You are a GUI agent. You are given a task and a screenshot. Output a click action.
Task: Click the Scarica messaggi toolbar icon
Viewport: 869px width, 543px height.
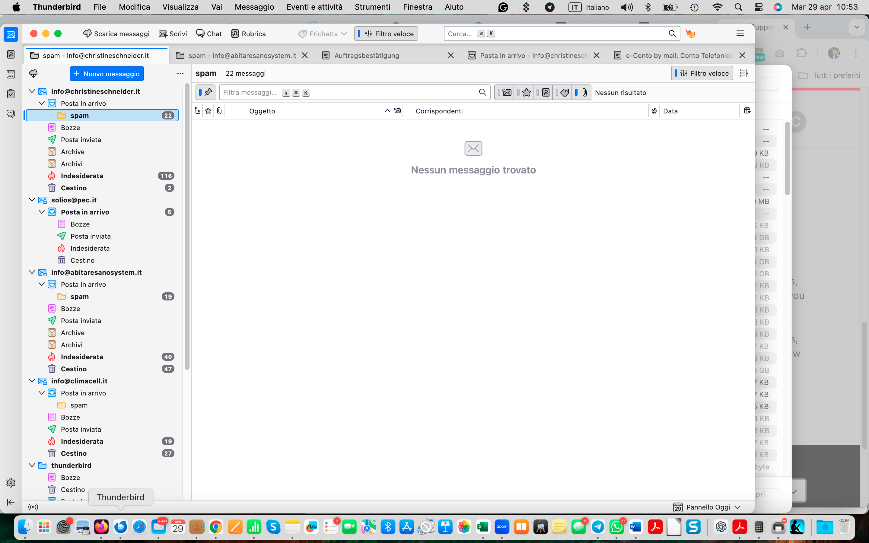tap(87, 34)
